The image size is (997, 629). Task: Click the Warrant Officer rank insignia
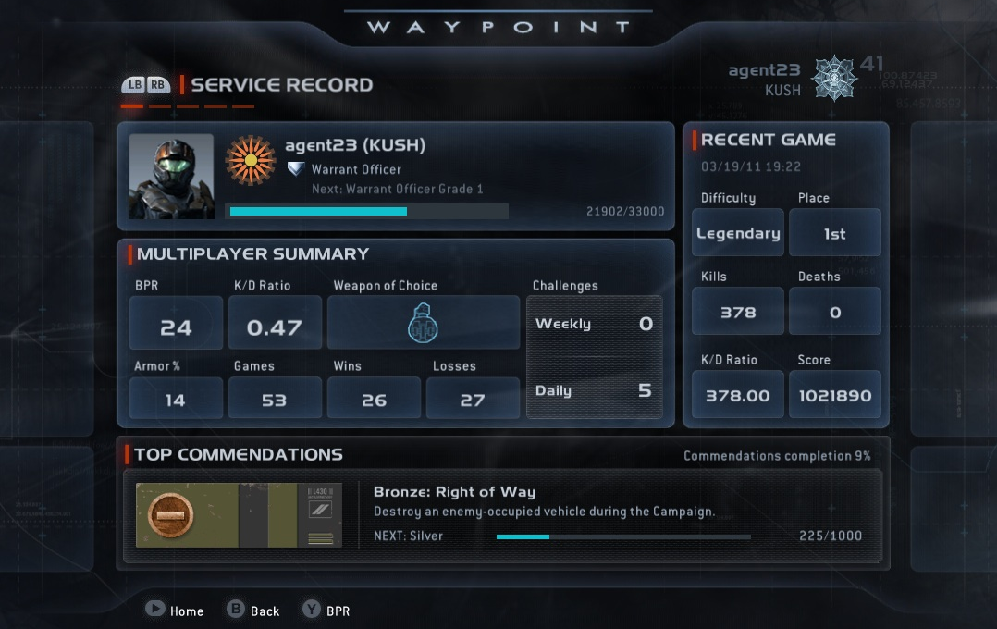tap(296, 169)
